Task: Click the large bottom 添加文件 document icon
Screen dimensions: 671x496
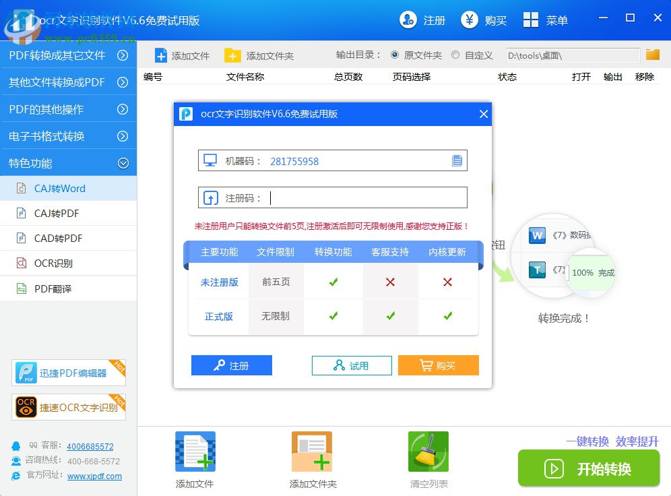Action: pos(195,452)
